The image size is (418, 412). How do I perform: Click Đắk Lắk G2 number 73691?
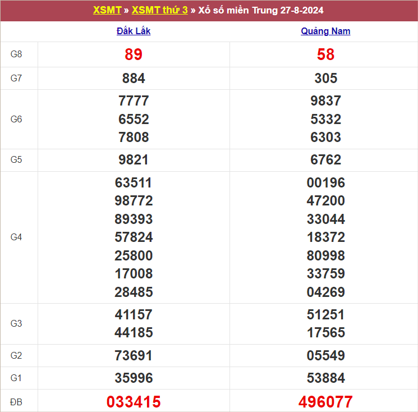134,356
